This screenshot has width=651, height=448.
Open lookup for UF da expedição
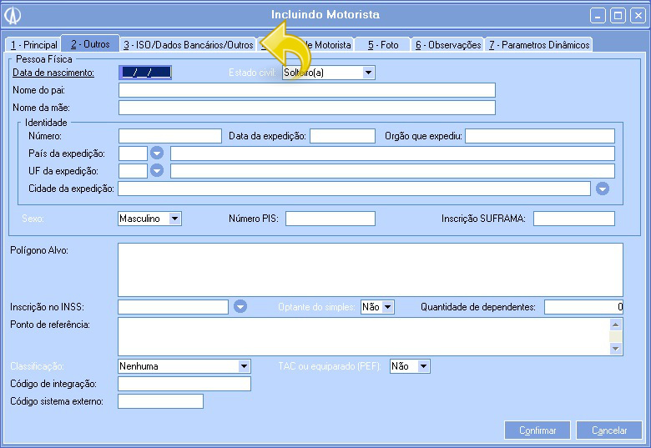click(x=157, y=171)
